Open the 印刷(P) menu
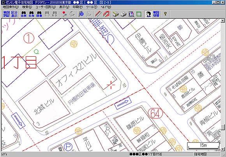Viewport: 226px width, 157px height. tap(78, 7)
